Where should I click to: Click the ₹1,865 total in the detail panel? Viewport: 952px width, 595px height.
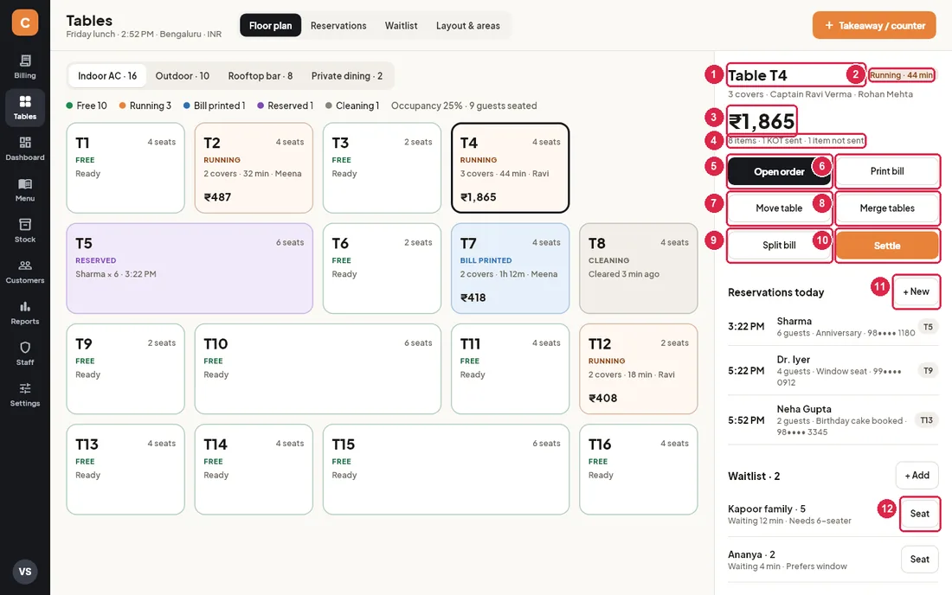(x=762, y=121)
